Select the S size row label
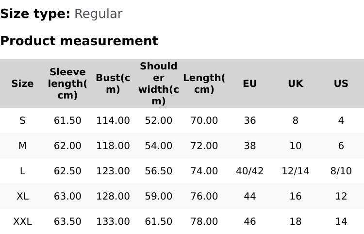 click(x=22, y=120)
